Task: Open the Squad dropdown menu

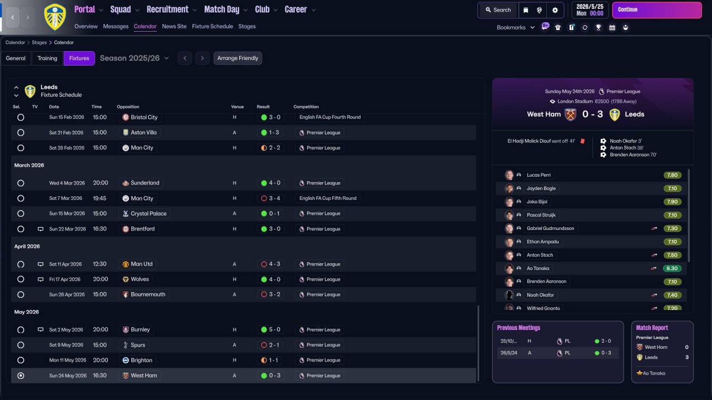Action: coord(125,9)
